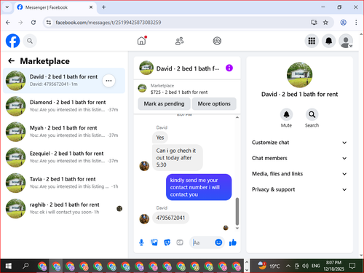Open the Windows Start menu

click(x=8, y=266)
